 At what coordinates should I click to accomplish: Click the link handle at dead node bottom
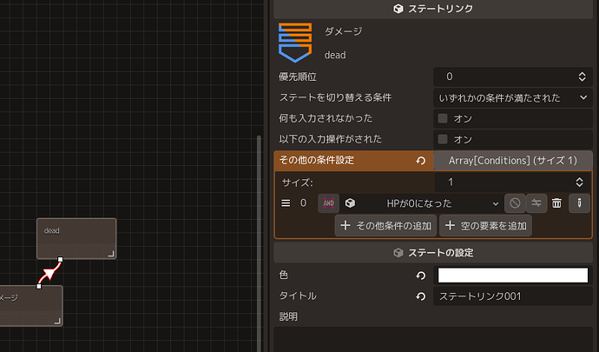tap(61, 259)
